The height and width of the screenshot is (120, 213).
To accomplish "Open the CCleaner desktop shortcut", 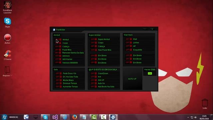I will click(7, 55).
